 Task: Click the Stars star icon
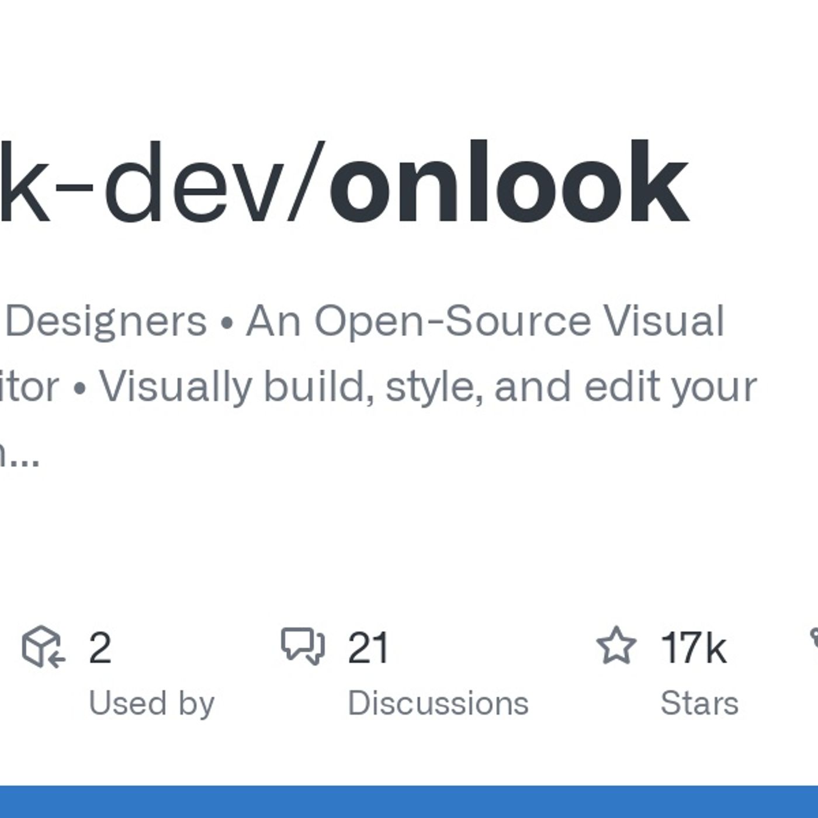[x=616, y=645]
